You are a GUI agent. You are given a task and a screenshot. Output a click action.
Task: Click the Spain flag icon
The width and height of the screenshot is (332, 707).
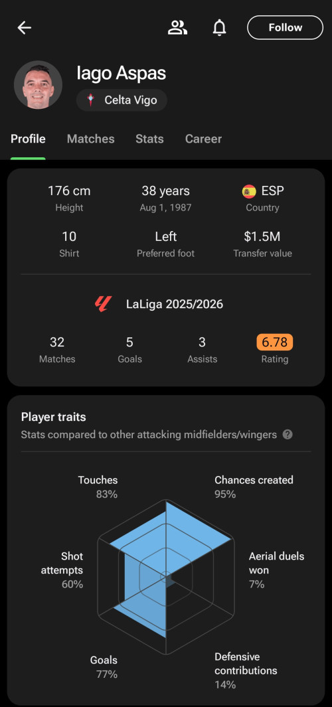[249, 191]
